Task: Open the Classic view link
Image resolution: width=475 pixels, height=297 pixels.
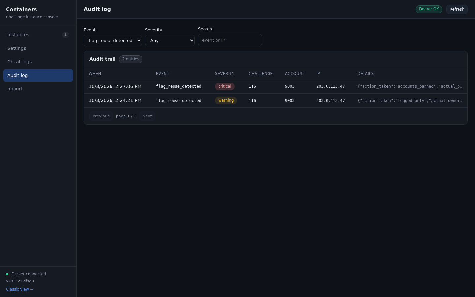Action: (x=20, y=289)
